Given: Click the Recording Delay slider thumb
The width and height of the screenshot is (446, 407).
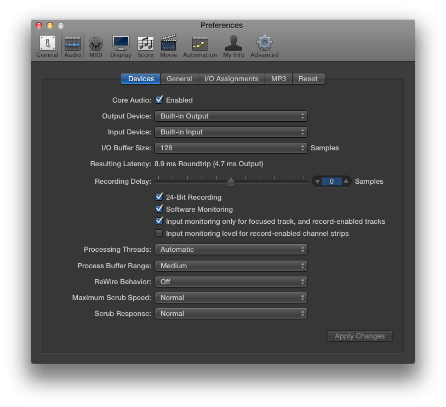Looking at the screenshot, I should [x=231, y=182].
